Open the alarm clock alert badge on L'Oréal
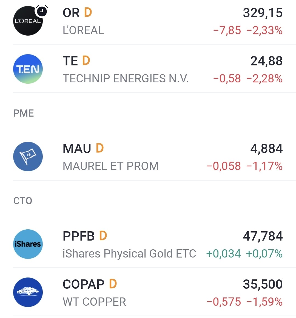The image size is (296, 318). (x=42, y=11)
